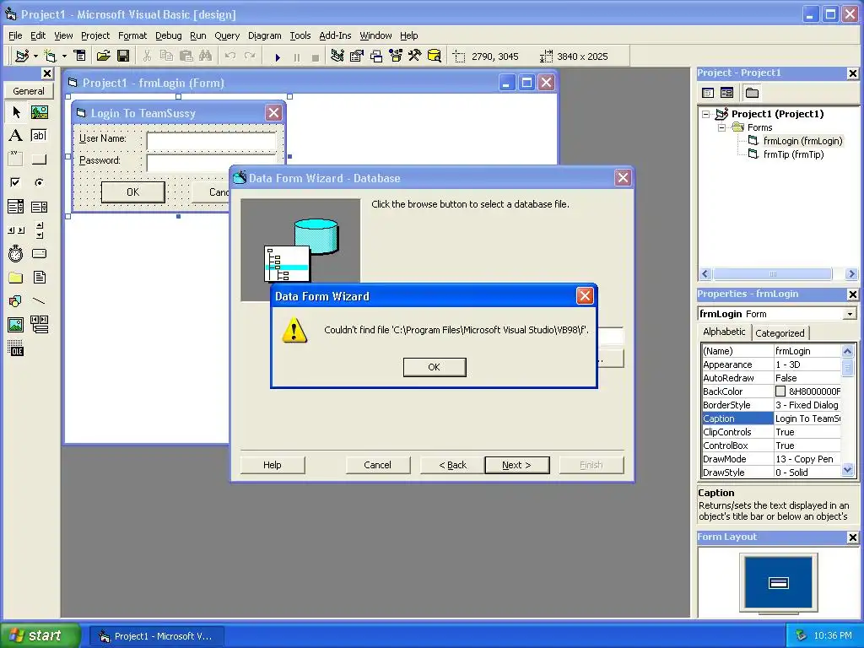Open the Project menu

pyautogui.click(x=95, y=35)
